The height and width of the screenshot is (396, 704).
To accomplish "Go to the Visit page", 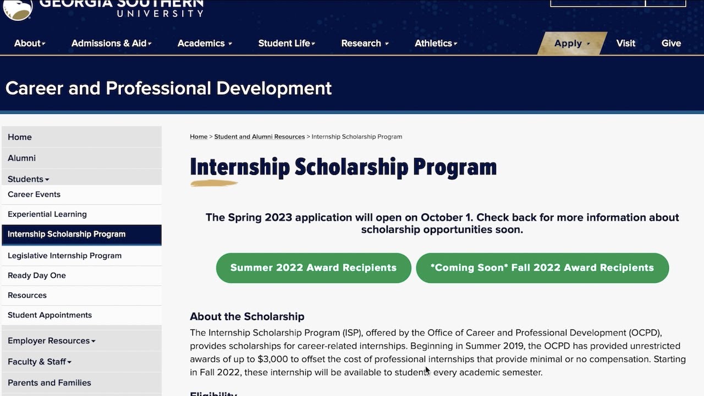I will [x=625, y=43].
